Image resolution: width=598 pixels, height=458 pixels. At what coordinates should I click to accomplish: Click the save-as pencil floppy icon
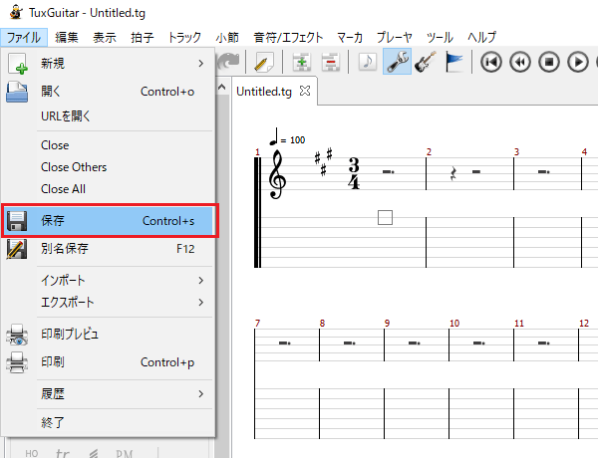(x=17, y=249)
